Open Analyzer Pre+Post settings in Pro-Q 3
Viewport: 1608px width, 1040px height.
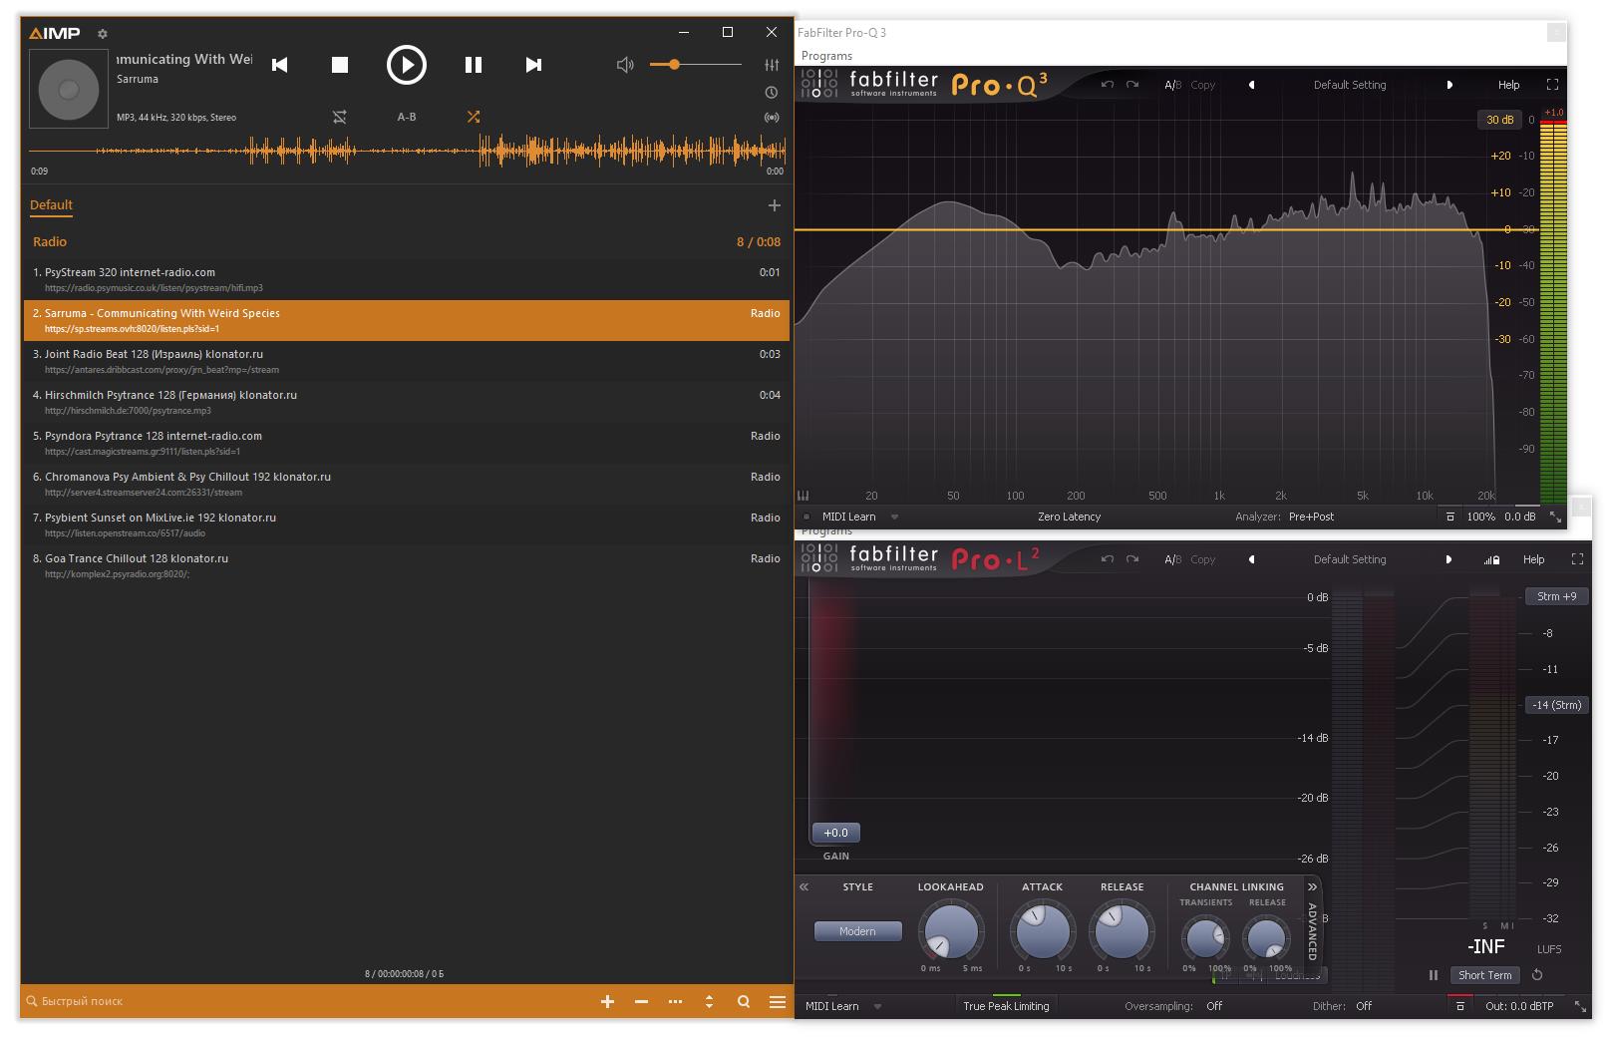[1311, 517]
